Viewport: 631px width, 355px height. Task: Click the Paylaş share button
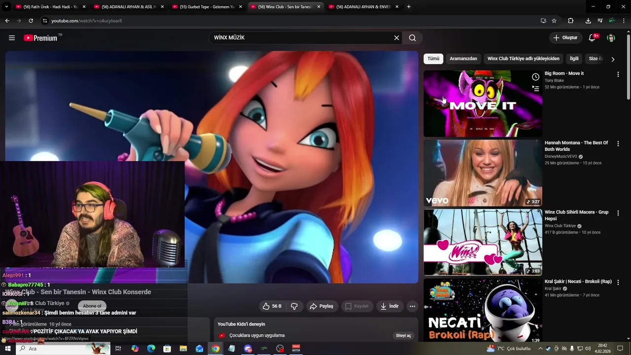[x=321, y=306]
